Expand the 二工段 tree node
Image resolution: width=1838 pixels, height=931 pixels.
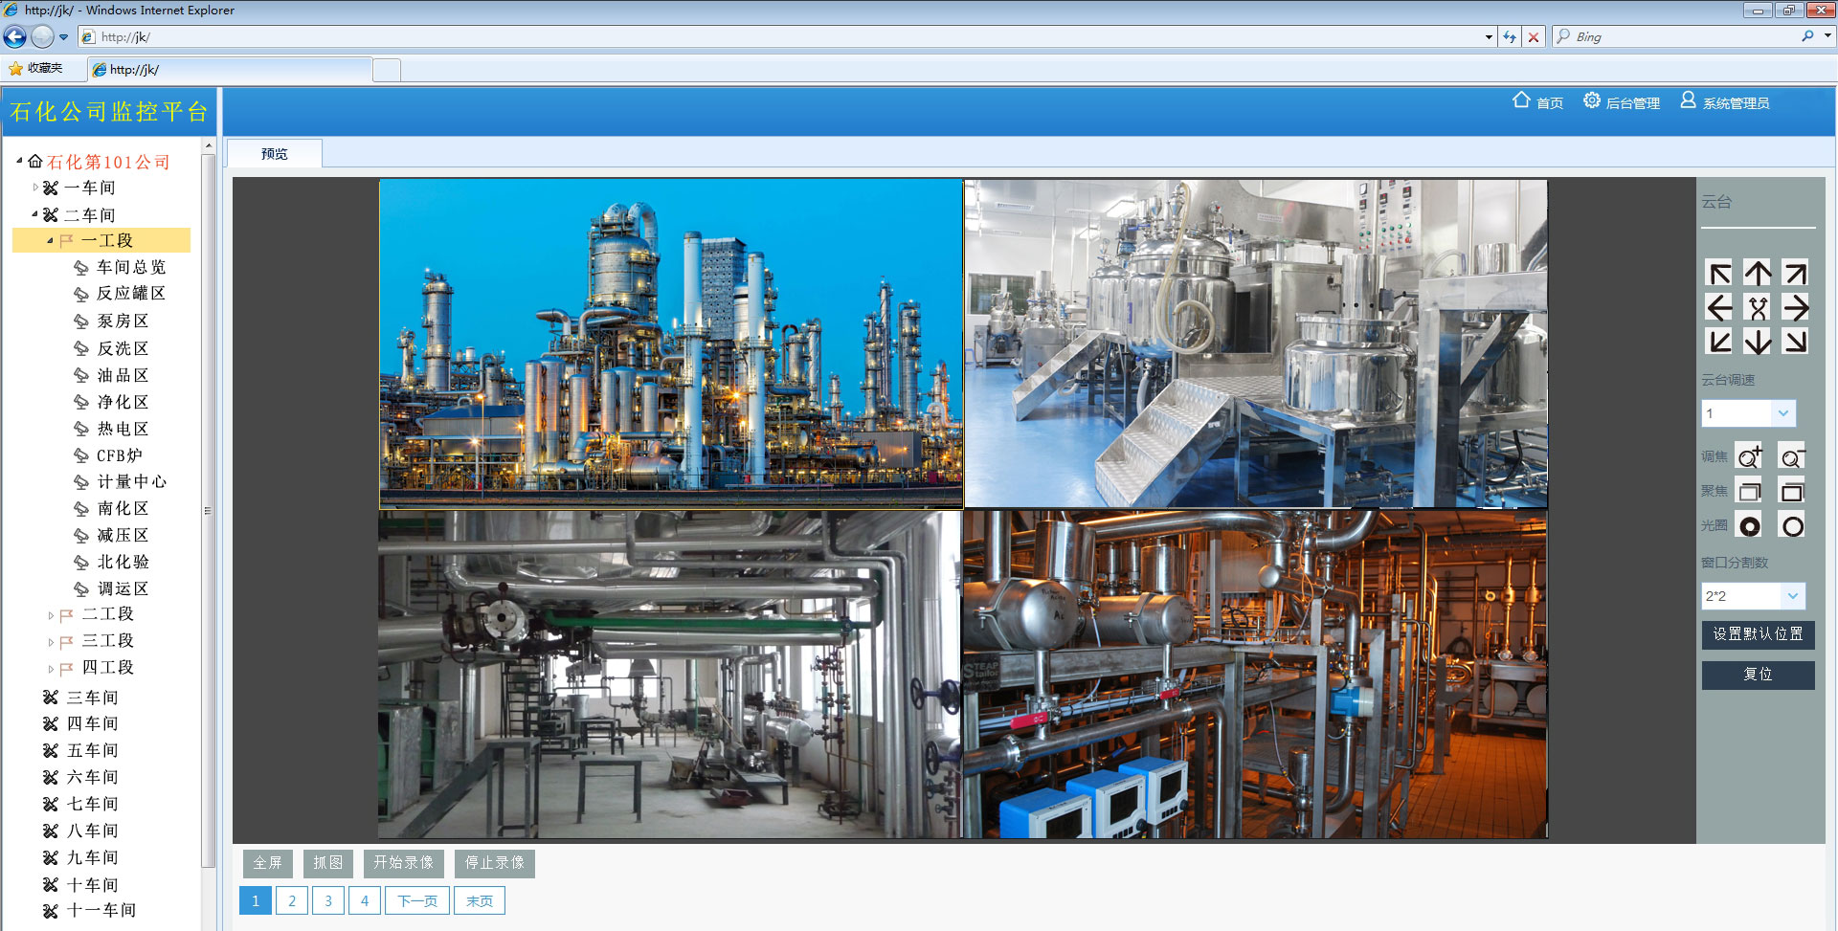(x=51, y=615)
